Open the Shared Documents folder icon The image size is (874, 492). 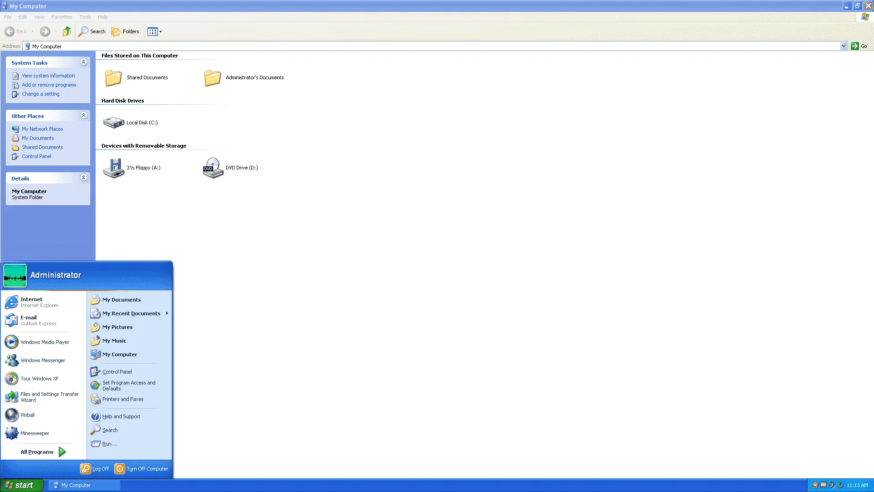coord(113,78)
